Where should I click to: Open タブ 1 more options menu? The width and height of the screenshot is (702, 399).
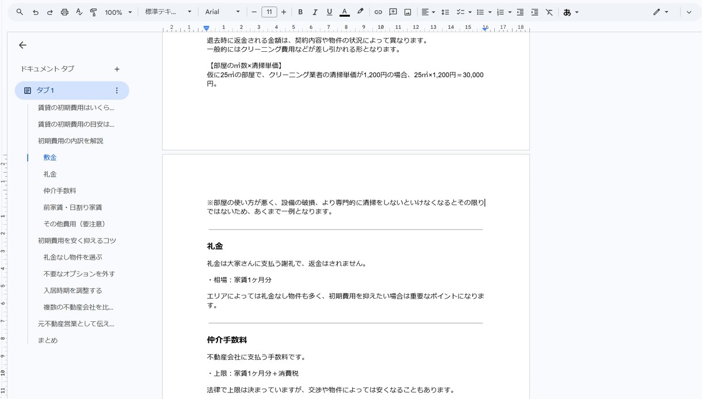(117, 90)
